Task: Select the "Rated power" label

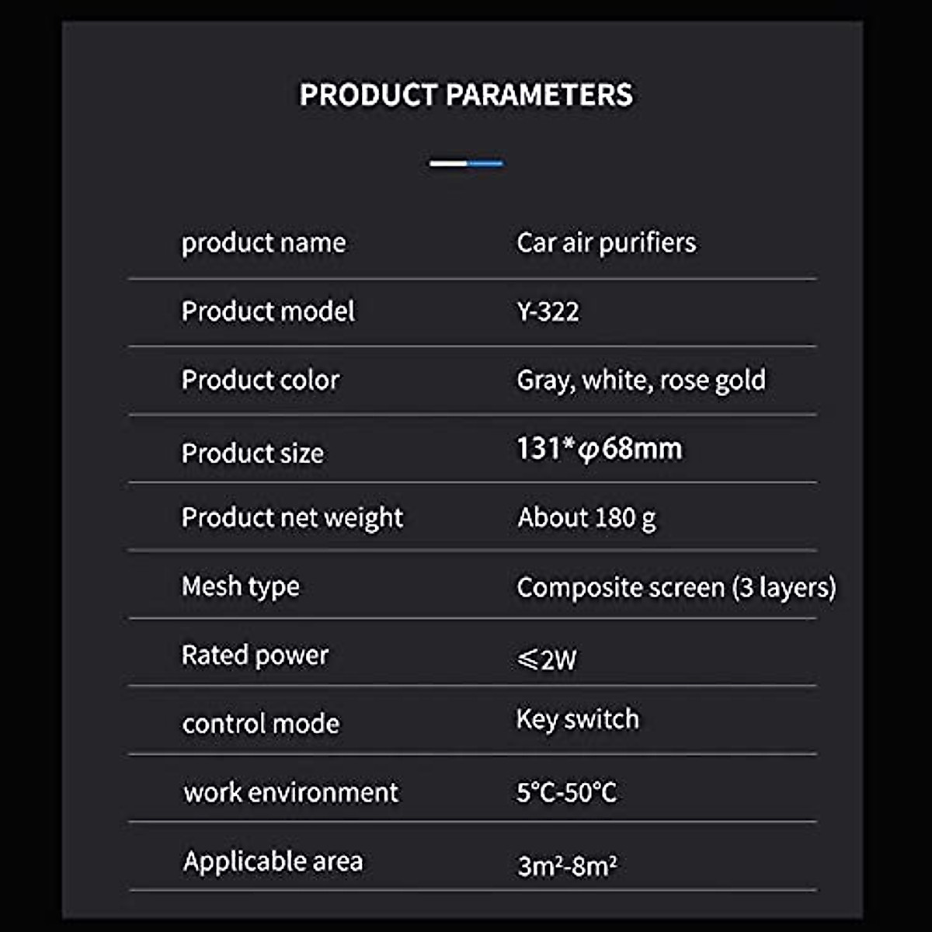Action: 255,656
